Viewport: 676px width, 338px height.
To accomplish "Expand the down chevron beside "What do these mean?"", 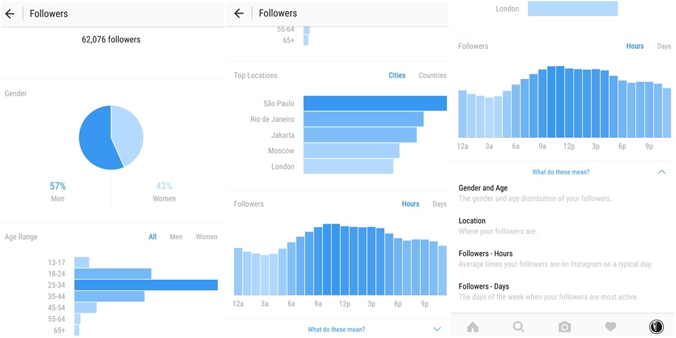I will point(437,329).
